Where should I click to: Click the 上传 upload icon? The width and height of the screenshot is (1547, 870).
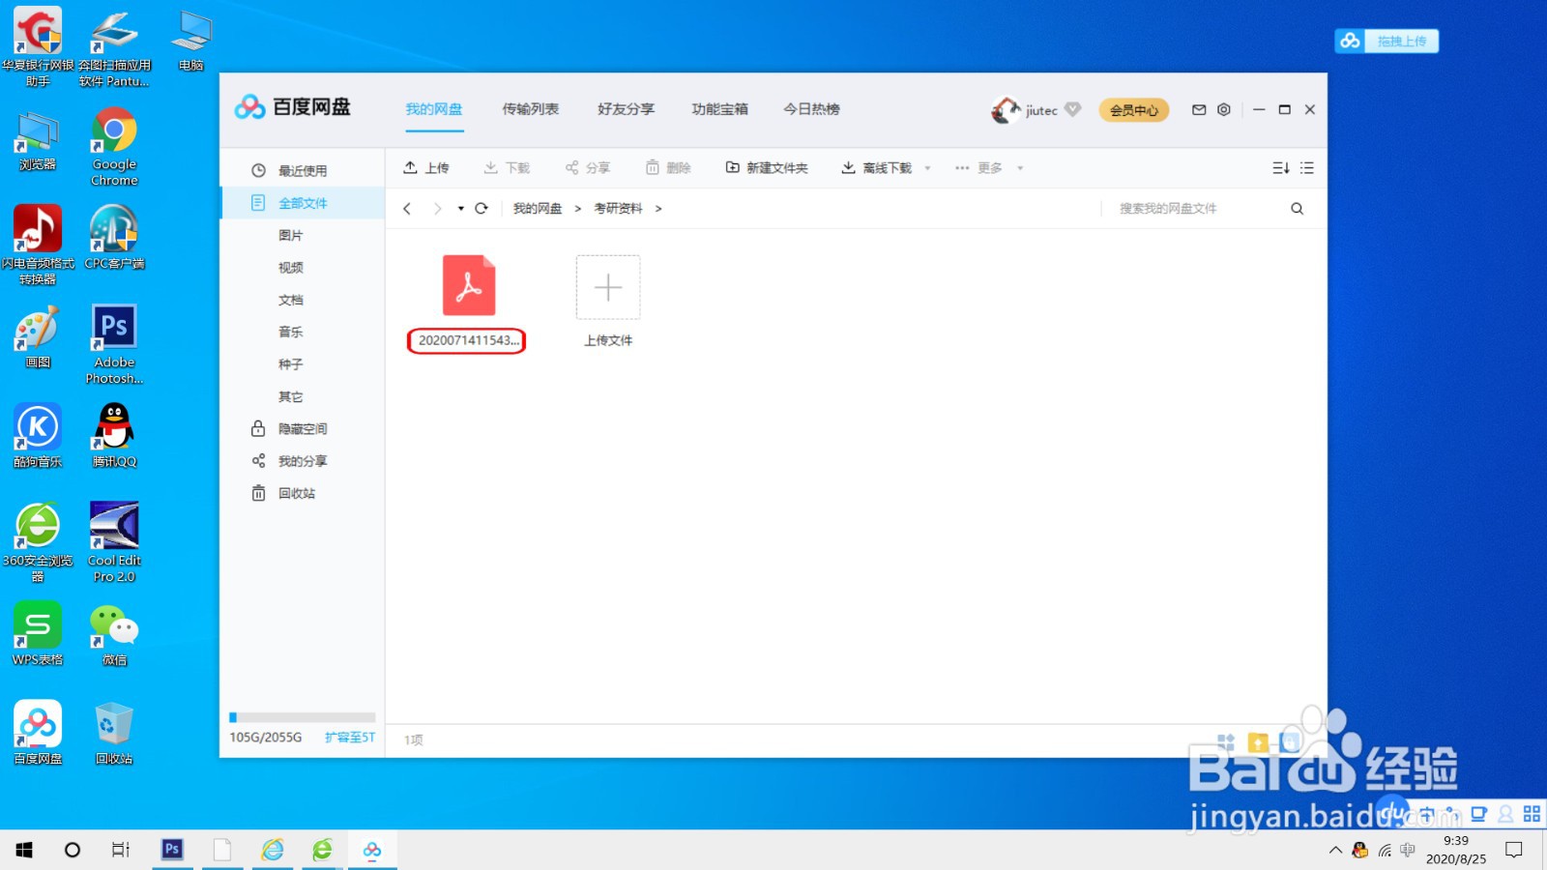(x=410, y=167)
